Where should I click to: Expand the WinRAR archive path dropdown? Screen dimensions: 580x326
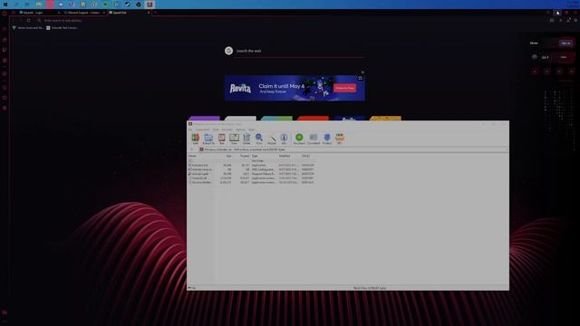point(506,149)
